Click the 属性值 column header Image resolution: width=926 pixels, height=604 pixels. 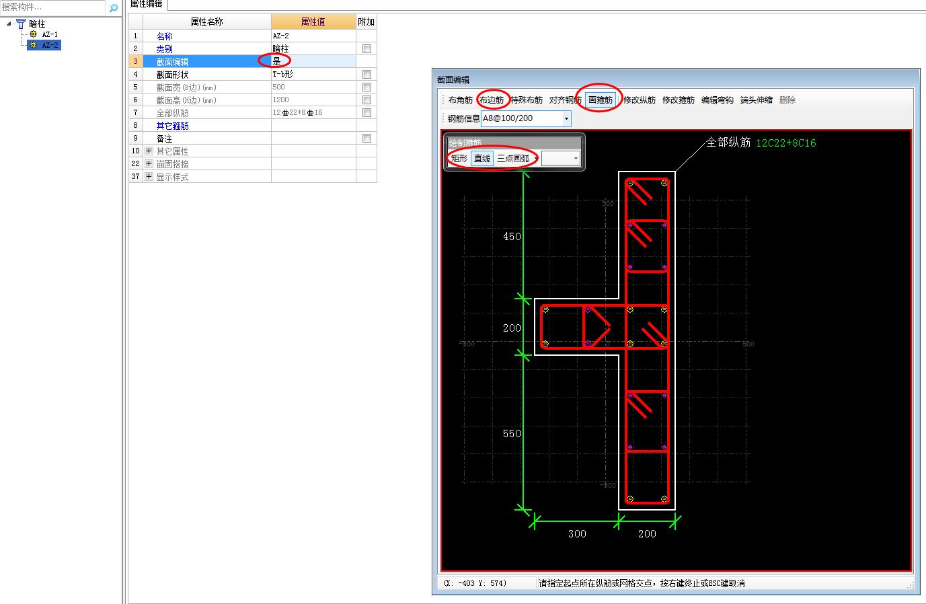pos(313,22)
